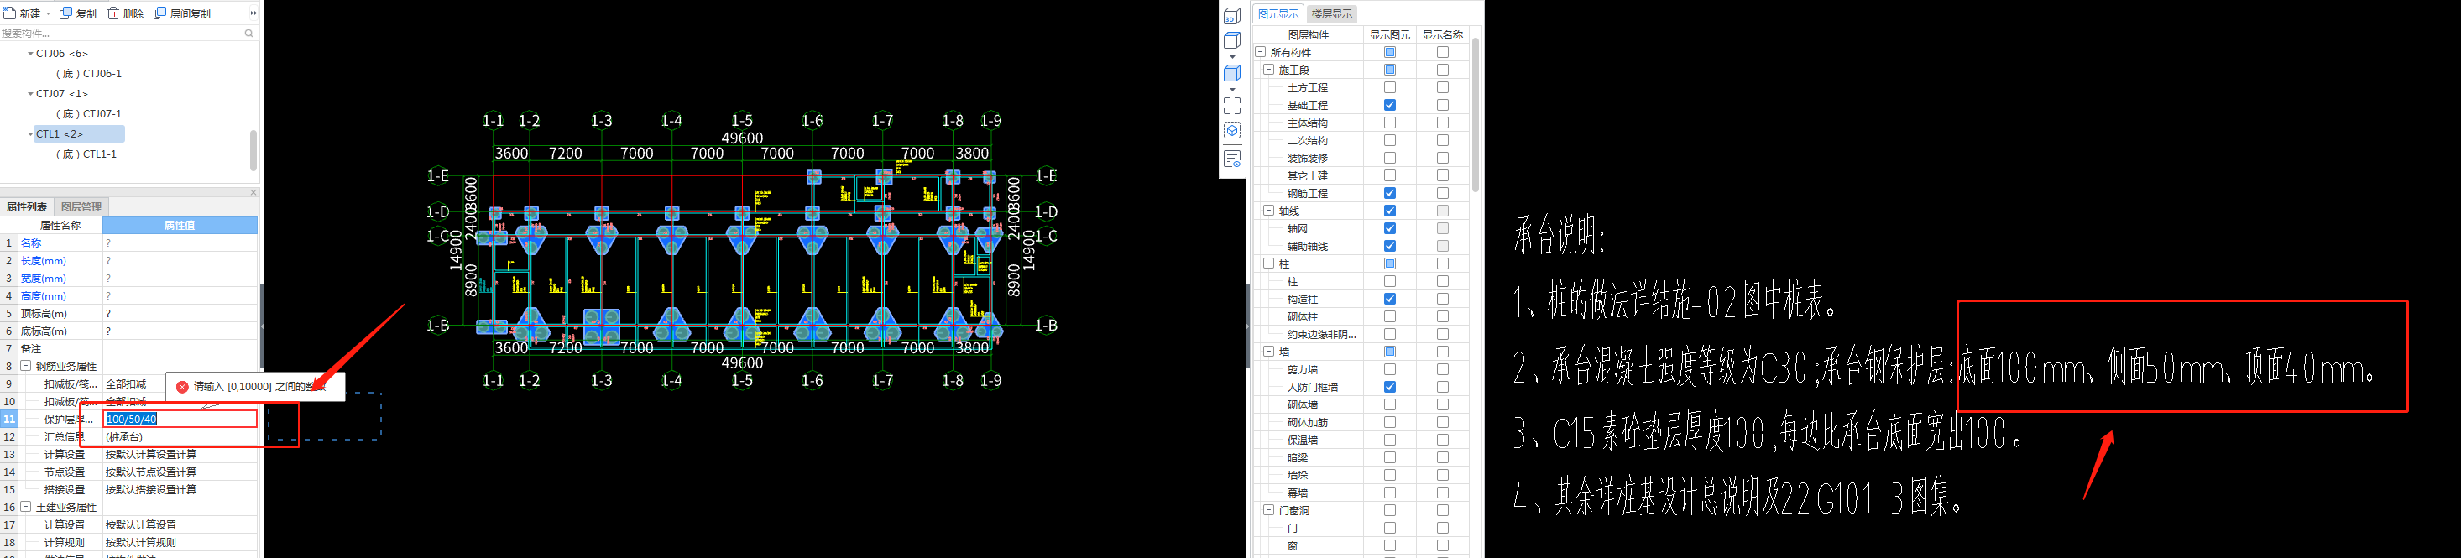The width and height of the screenshot is (2461, 558).
Task: Switch to the 图层管理 tab
Action: pos(81,206)
